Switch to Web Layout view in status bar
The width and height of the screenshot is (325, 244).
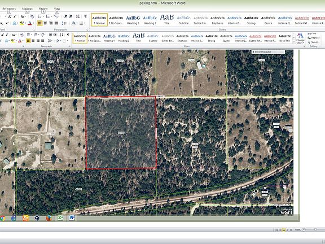pos(284,230)
